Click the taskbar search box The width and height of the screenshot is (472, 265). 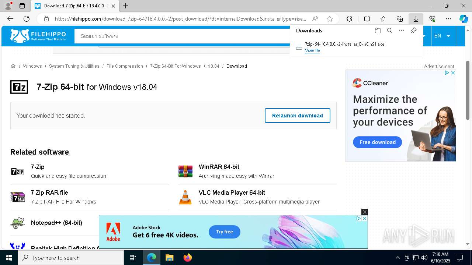[x=71, y=258]
